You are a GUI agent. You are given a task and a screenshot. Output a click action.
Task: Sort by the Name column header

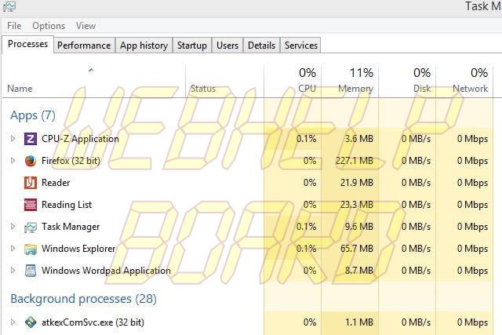[x=93, y=81]
